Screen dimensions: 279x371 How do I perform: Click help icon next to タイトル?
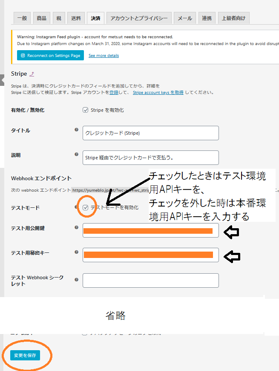click(x=76, y=130)
